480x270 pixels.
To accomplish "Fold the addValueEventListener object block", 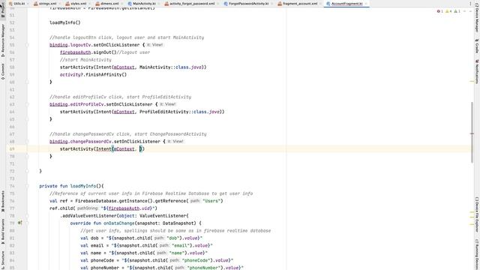I will coord(27,216).
